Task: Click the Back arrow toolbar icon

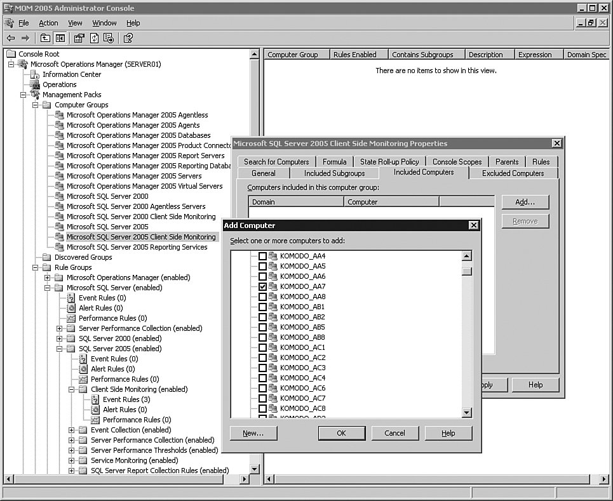Action: coord(11,38)
